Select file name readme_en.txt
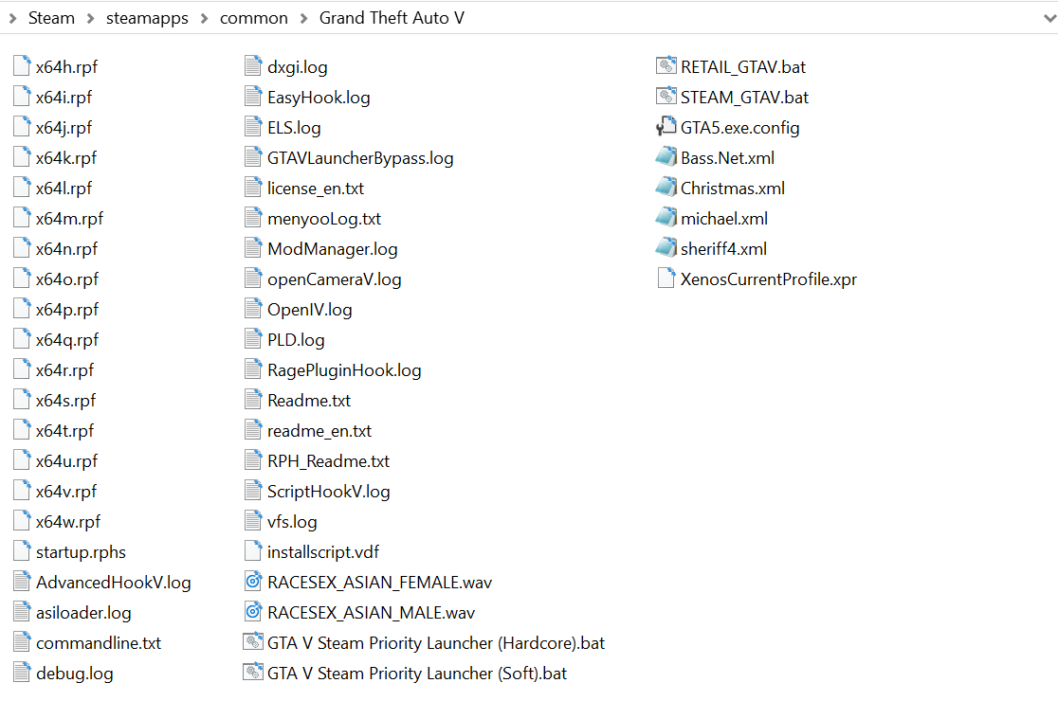This screenshot has width=1058, height=701. click(x=319, y=431)
